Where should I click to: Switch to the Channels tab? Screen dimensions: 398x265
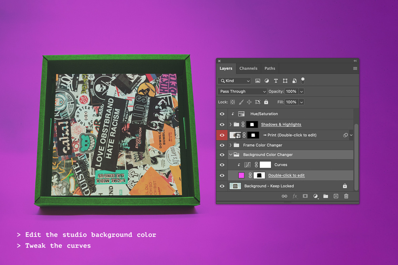[248, 68]
